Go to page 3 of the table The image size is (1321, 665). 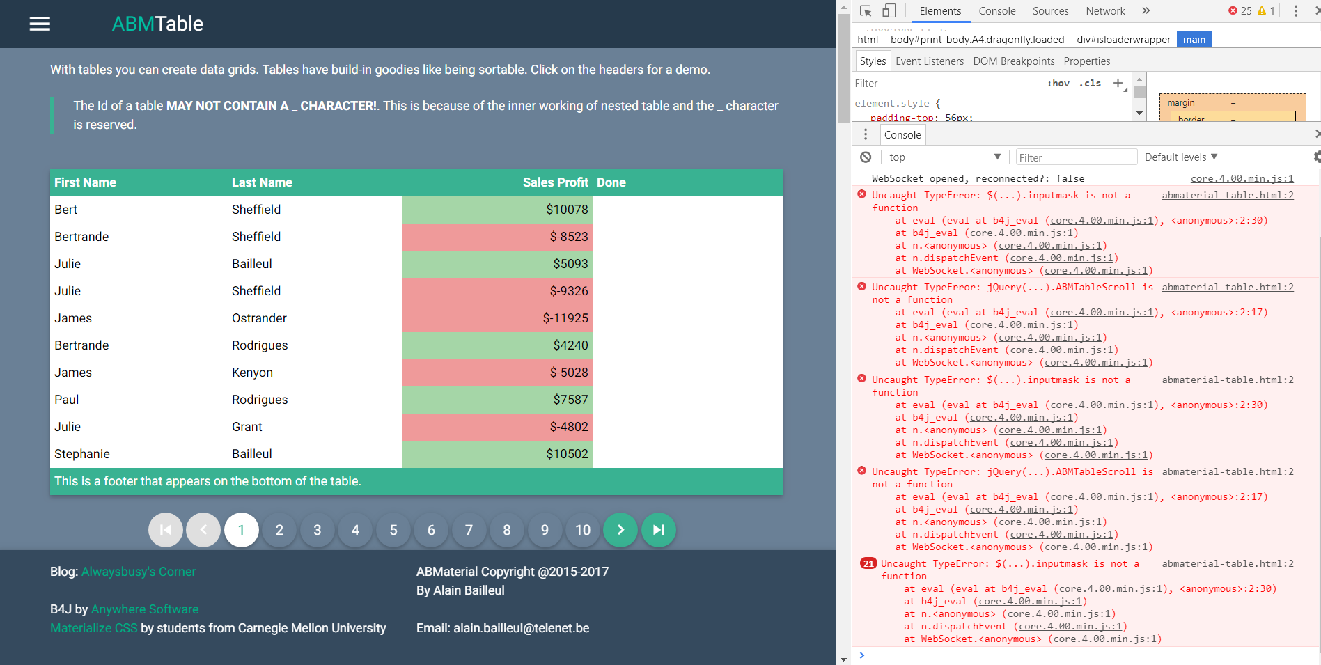click(x=318, y=530)
